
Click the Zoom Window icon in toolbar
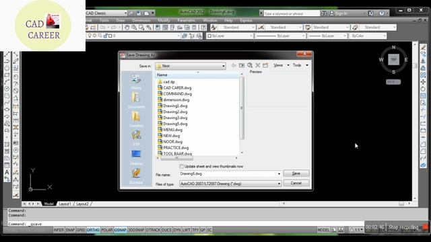(141, 28)
